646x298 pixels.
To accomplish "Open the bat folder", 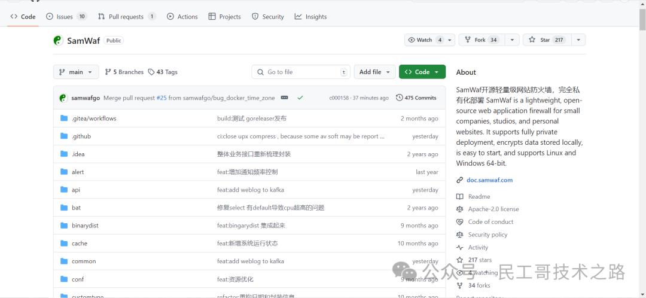I will (76, 208).
